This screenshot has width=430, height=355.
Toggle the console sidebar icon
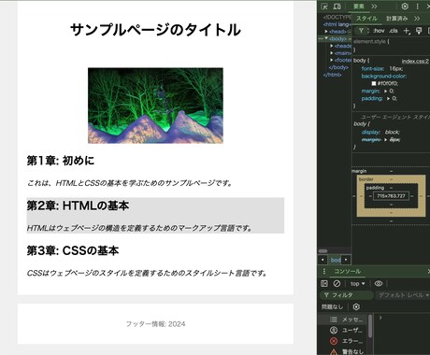coord(324,283)
